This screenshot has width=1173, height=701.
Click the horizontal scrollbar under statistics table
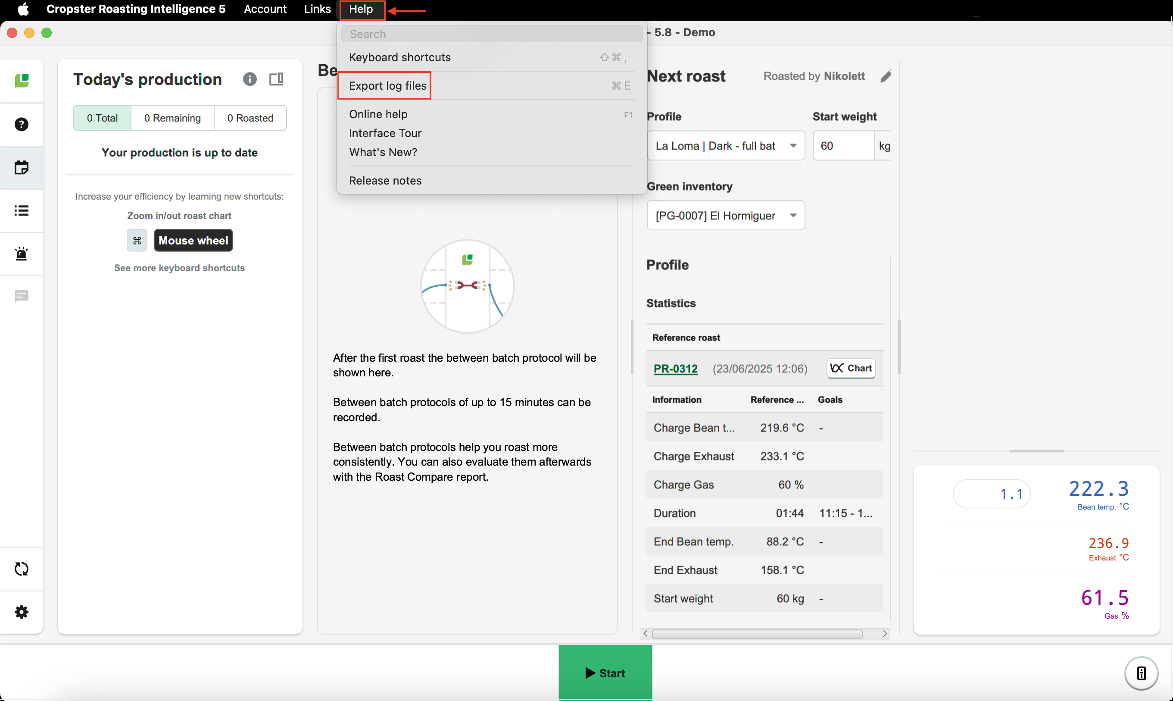(757, 634)
